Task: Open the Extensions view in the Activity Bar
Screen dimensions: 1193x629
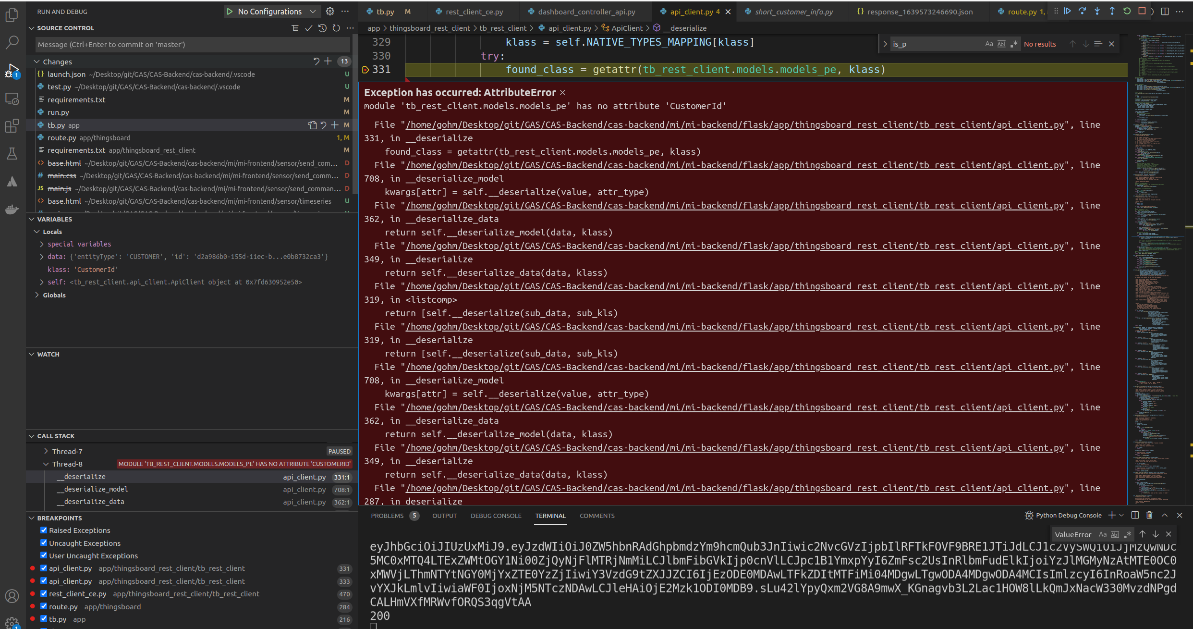Action: (12, 126)
